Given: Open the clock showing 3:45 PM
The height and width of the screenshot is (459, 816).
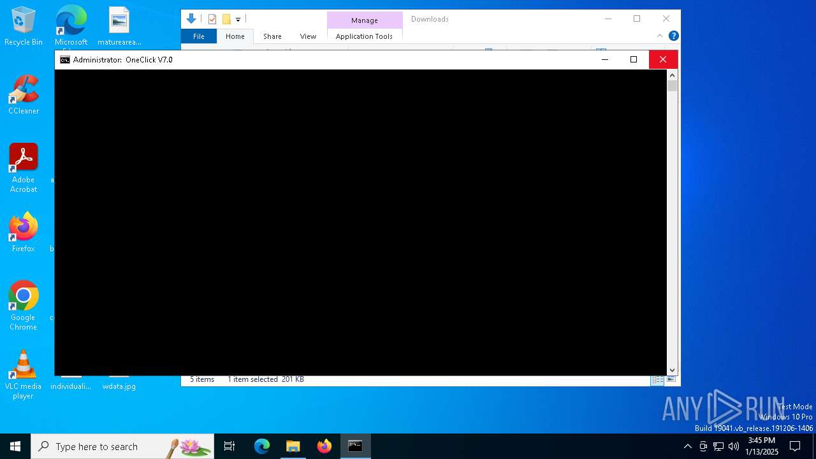Looking at the screenshot, I should coord(761,446).
